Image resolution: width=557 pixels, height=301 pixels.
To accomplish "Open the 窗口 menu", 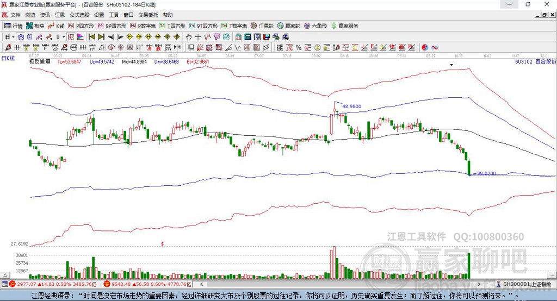I will (128, 15).
